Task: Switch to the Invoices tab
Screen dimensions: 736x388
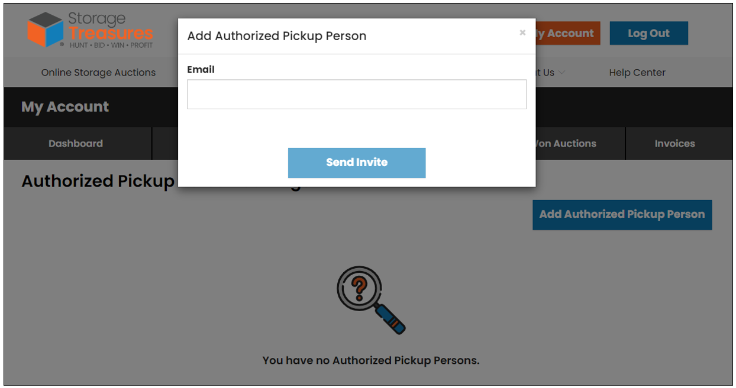Action: [674, 143]
